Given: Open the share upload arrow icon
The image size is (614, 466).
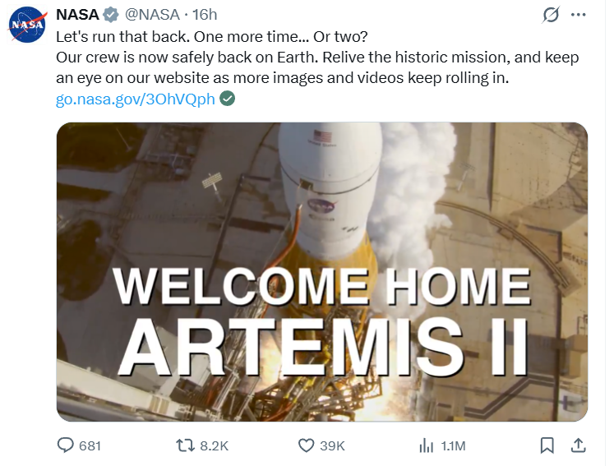Looking at the screenshot, I should pyautogui.click(x=579, y=445).
